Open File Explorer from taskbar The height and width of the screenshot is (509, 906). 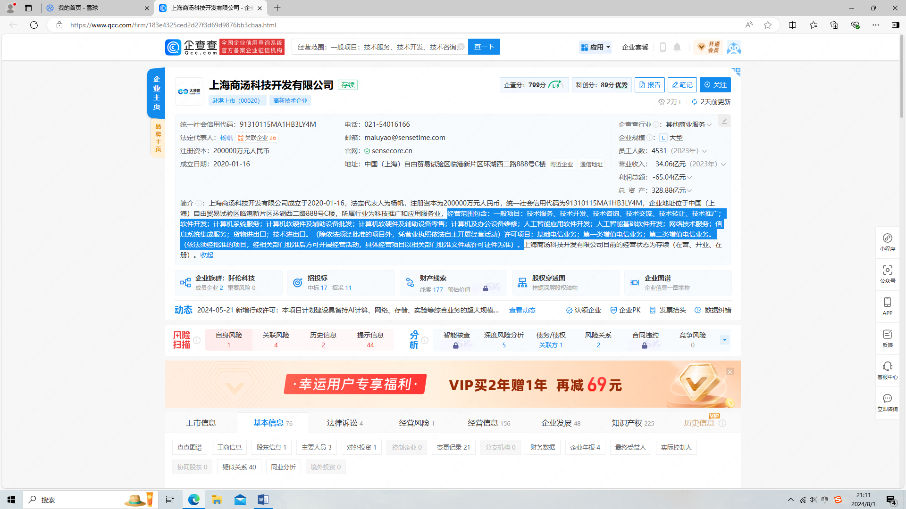click(x=217, y=500)
